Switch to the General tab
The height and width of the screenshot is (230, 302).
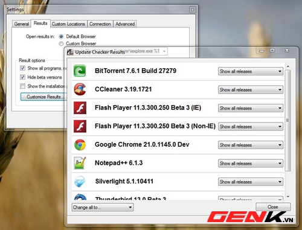22,24
